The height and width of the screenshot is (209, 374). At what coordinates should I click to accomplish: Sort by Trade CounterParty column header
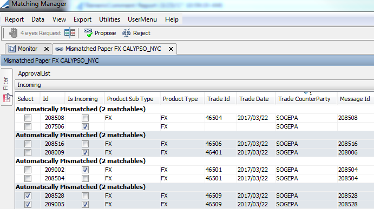[x=306, y=98]
